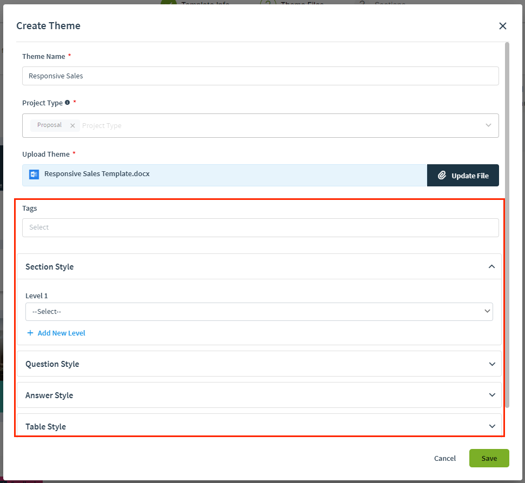Expand the Question Style section
The height and width of the screenshot is (483, 525).
pyautogui.click(x=259, y=364)
